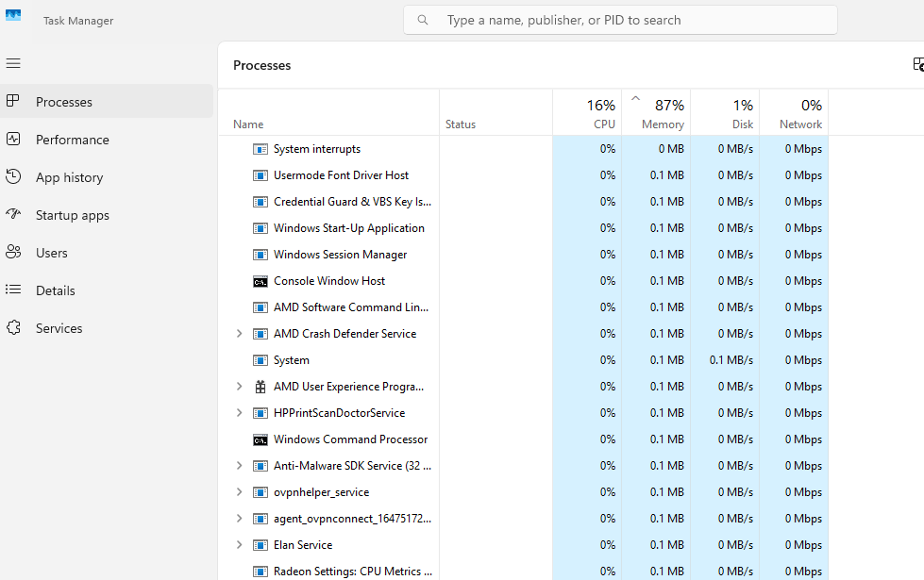Click the process search input field
Image resolution: width=924 pixels, height=580 pixels.
pos(632,20)
